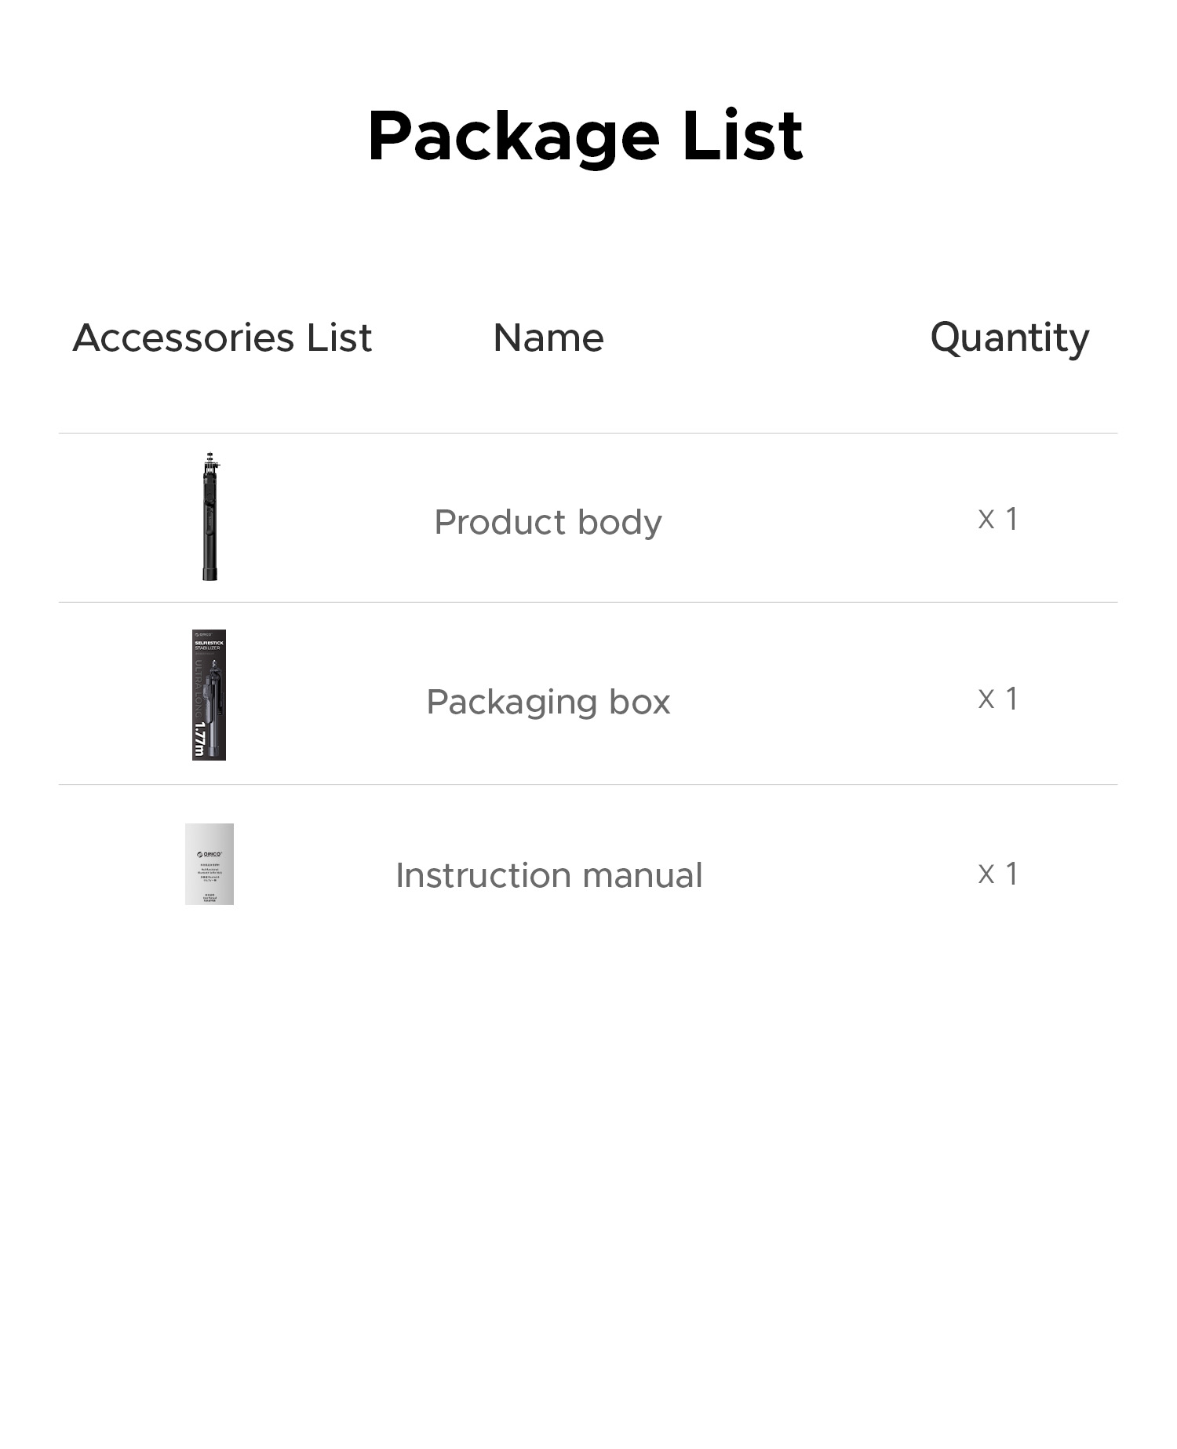Screen dimensions: 1177x1449
Task: Click the text lines at the manual cover's bottom
Action: [x=210, y=897]
